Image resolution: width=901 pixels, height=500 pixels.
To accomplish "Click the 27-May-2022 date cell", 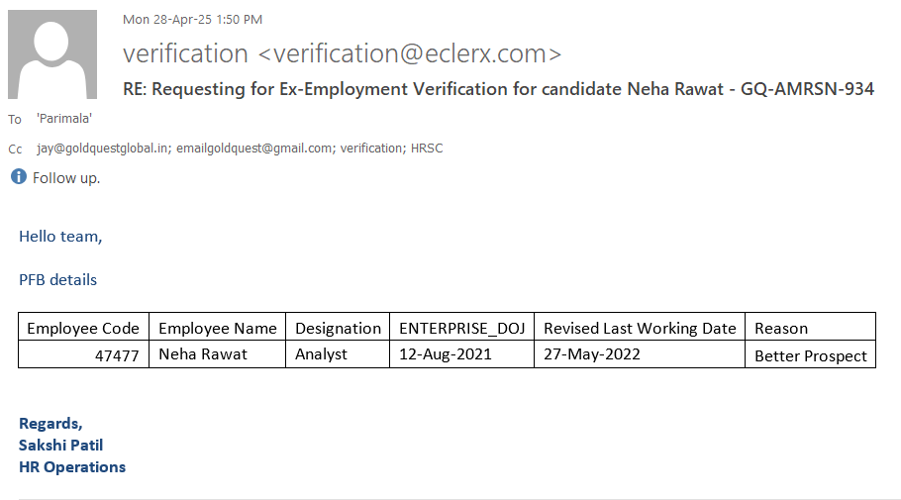I will pos(592,354).
